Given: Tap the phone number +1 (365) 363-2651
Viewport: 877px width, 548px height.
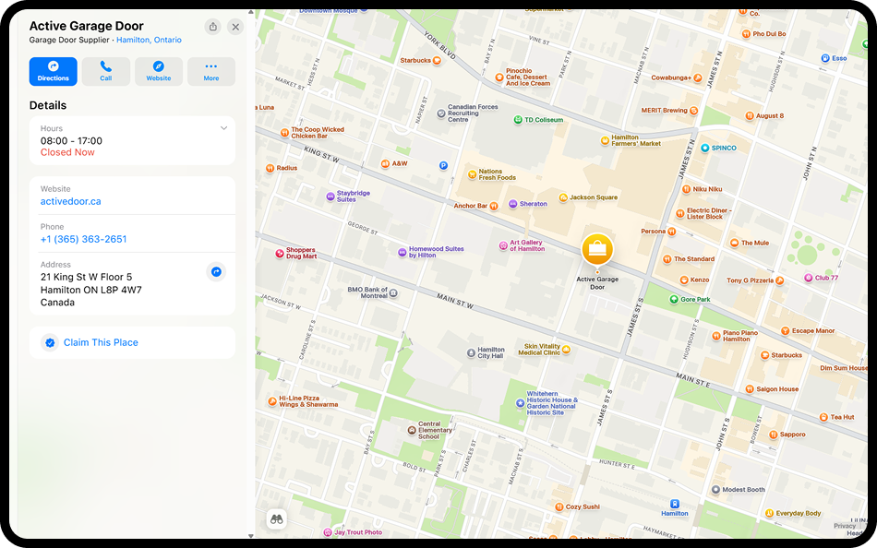Looking at the screenshot, I should 83,239.
